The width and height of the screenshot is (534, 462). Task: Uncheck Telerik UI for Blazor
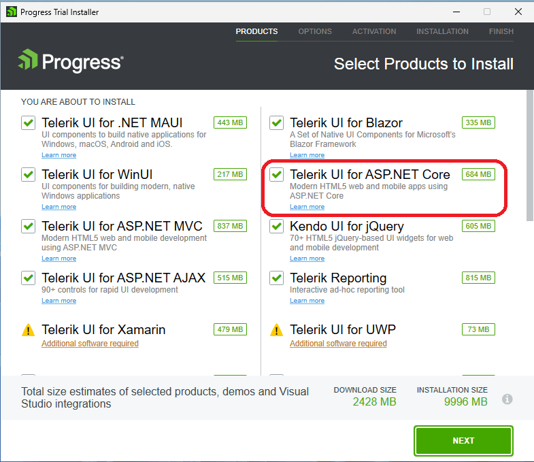277,122
